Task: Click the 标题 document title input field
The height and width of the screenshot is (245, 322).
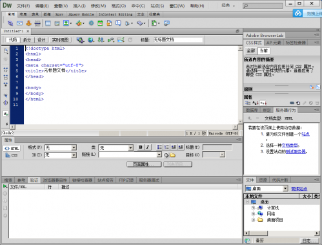Action: pyautogui.click(x=177, y=40)
